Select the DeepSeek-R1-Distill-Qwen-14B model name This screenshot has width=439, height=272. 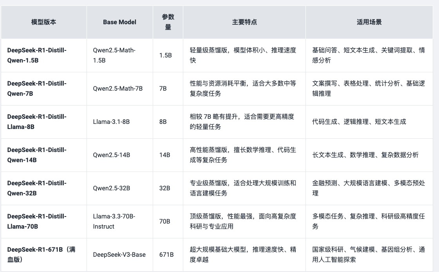coord(37,155)
